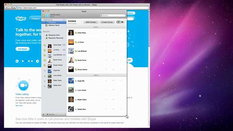This screenshot has width=233, height=131.
Task: Select Everyone in Contacts sidebar
Action: (x=54, y=22)
